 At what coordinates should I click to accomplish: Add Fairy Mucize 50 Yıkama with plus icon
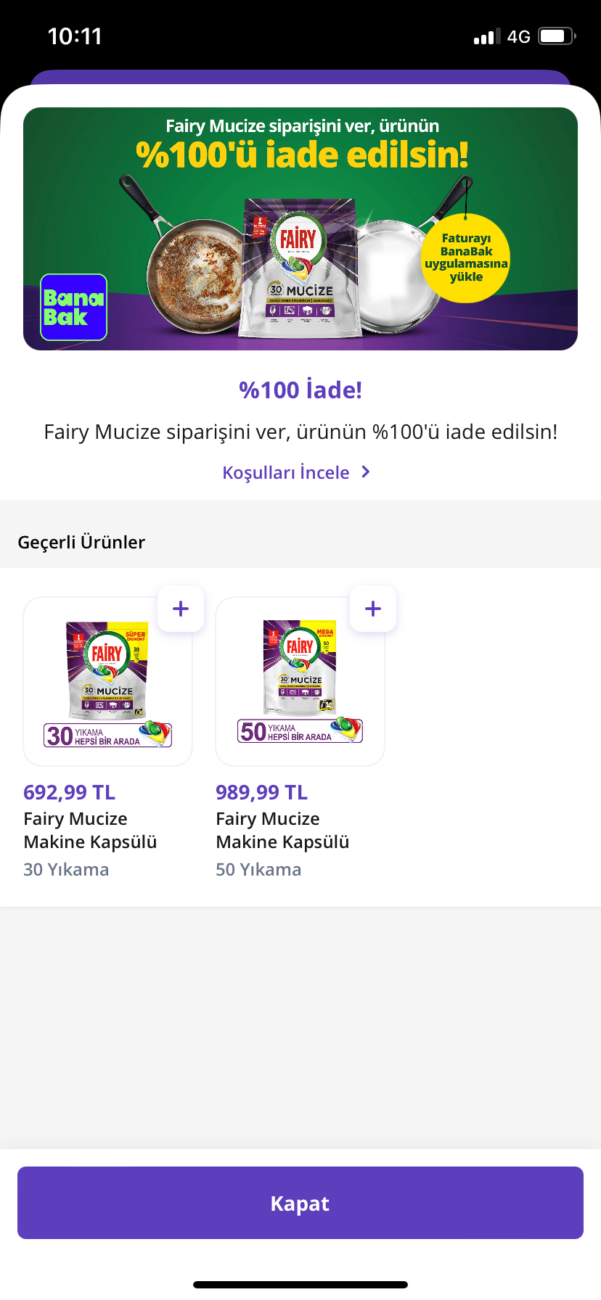click(x=373, y=609)
